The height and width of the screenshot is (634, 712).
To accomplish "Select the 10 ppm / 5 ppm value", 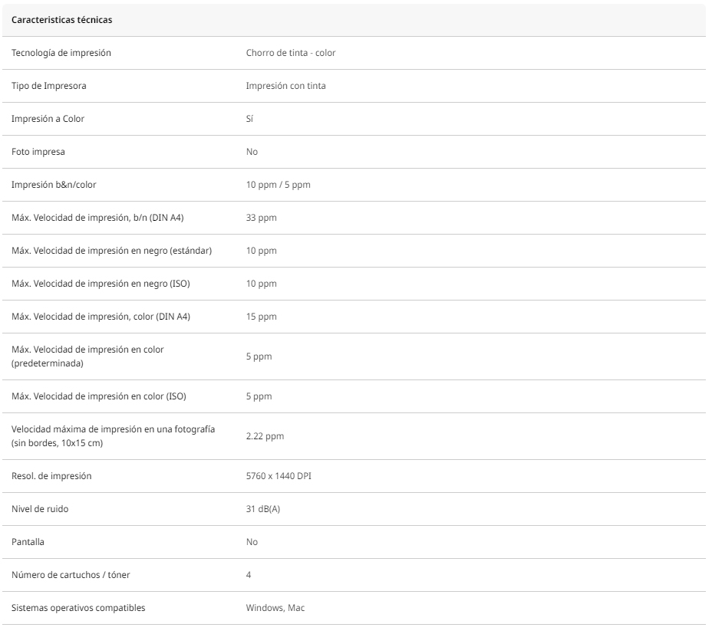I will [x=279, y=185].
